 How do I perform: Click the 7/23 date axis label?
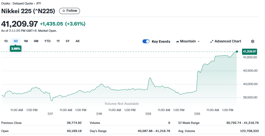[x=197, y=114]
